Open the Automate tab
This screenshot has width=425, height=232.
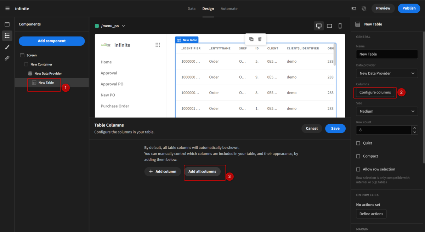[229, 9]
